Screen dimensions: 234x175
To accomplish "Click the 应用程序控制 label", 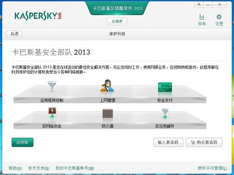I will [52, 100].
